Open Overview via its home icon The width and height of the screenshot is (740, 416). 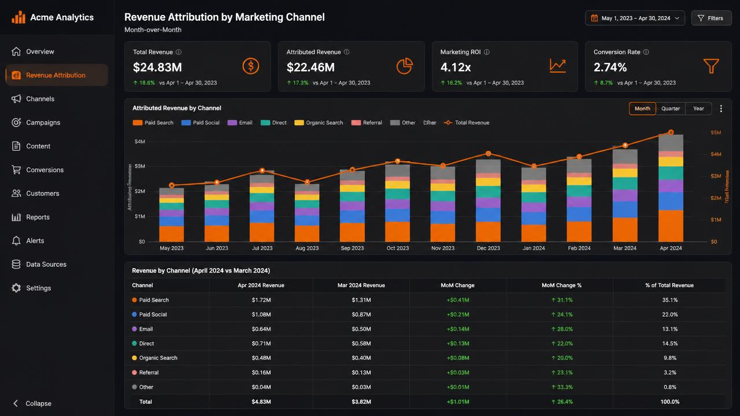pos(16,51)
